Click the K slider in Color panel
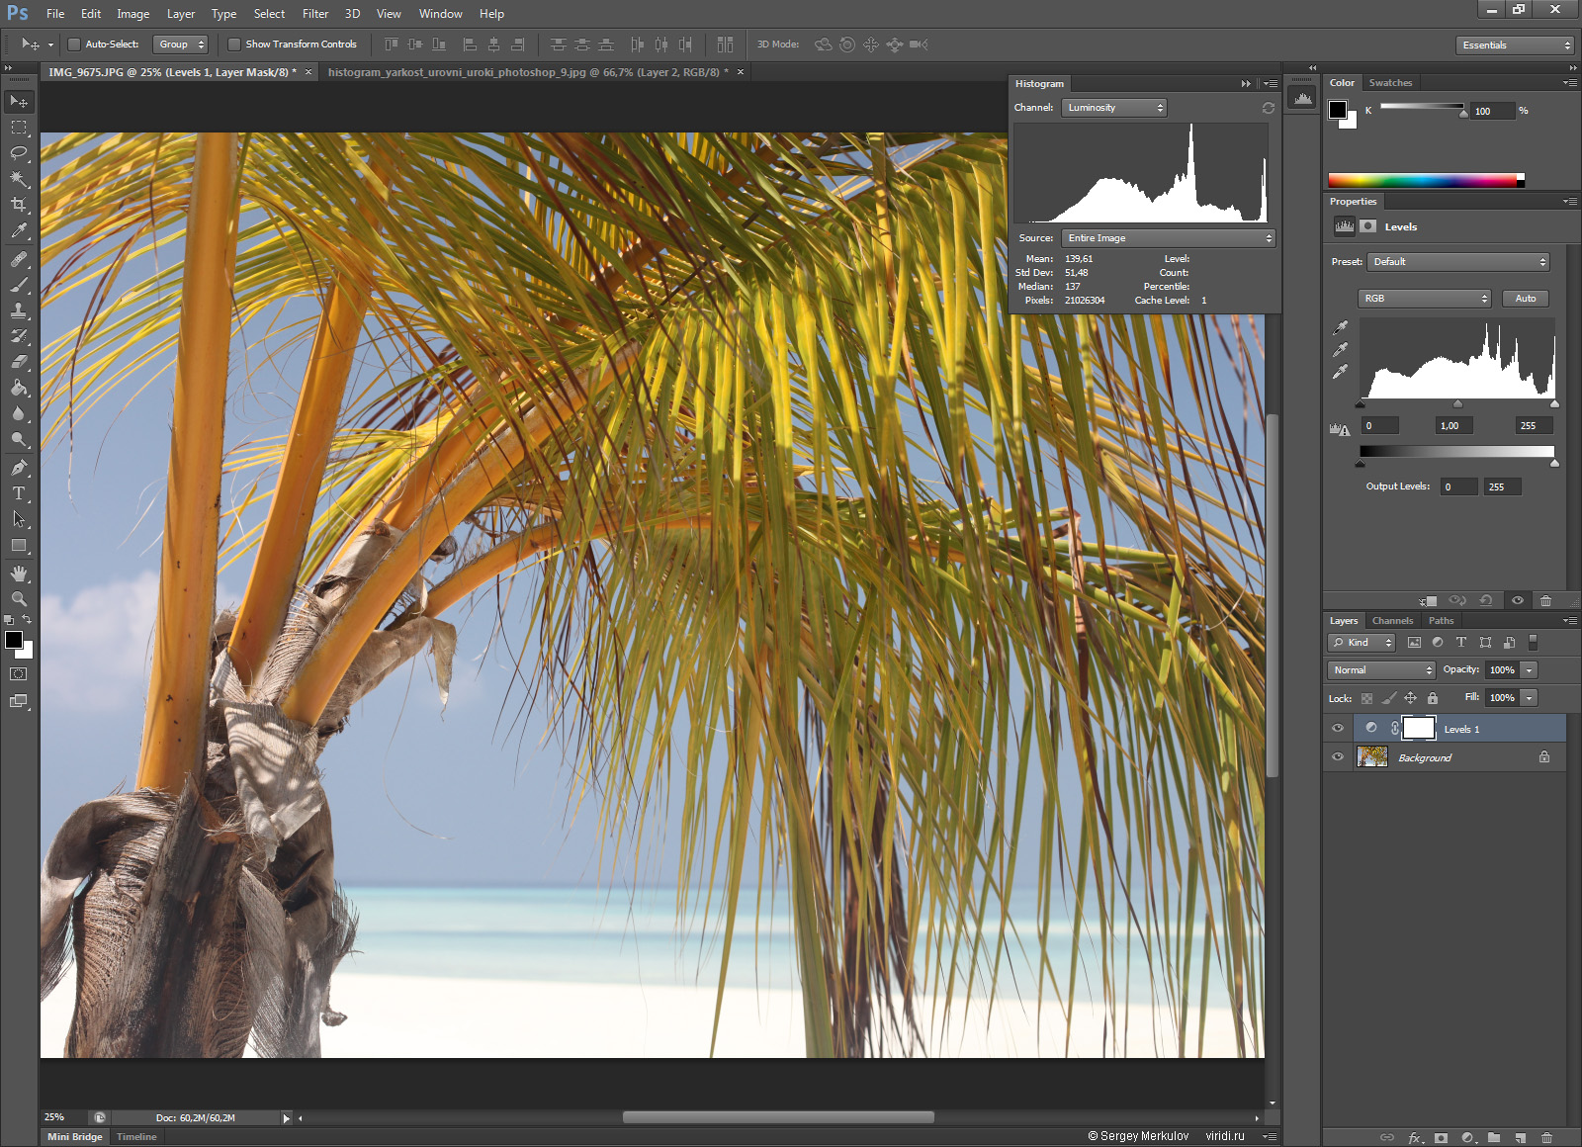 [1422, 107]
